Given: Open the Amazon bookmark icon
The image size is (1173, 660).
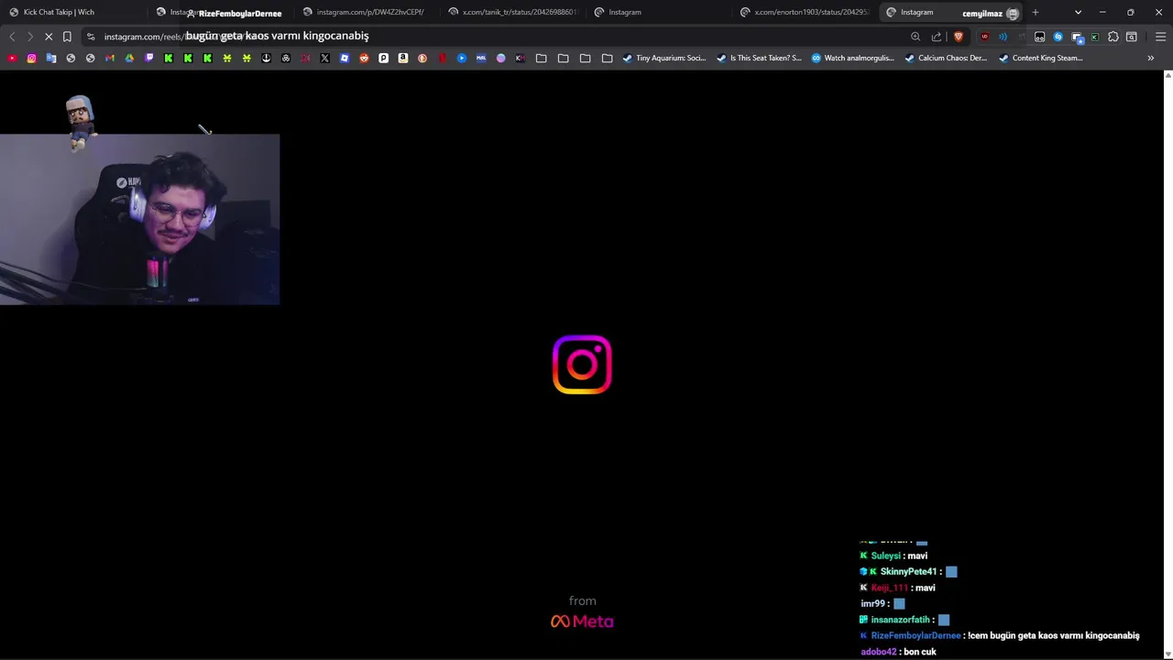Looking at the screenshot, I should [x=403, y=58].
